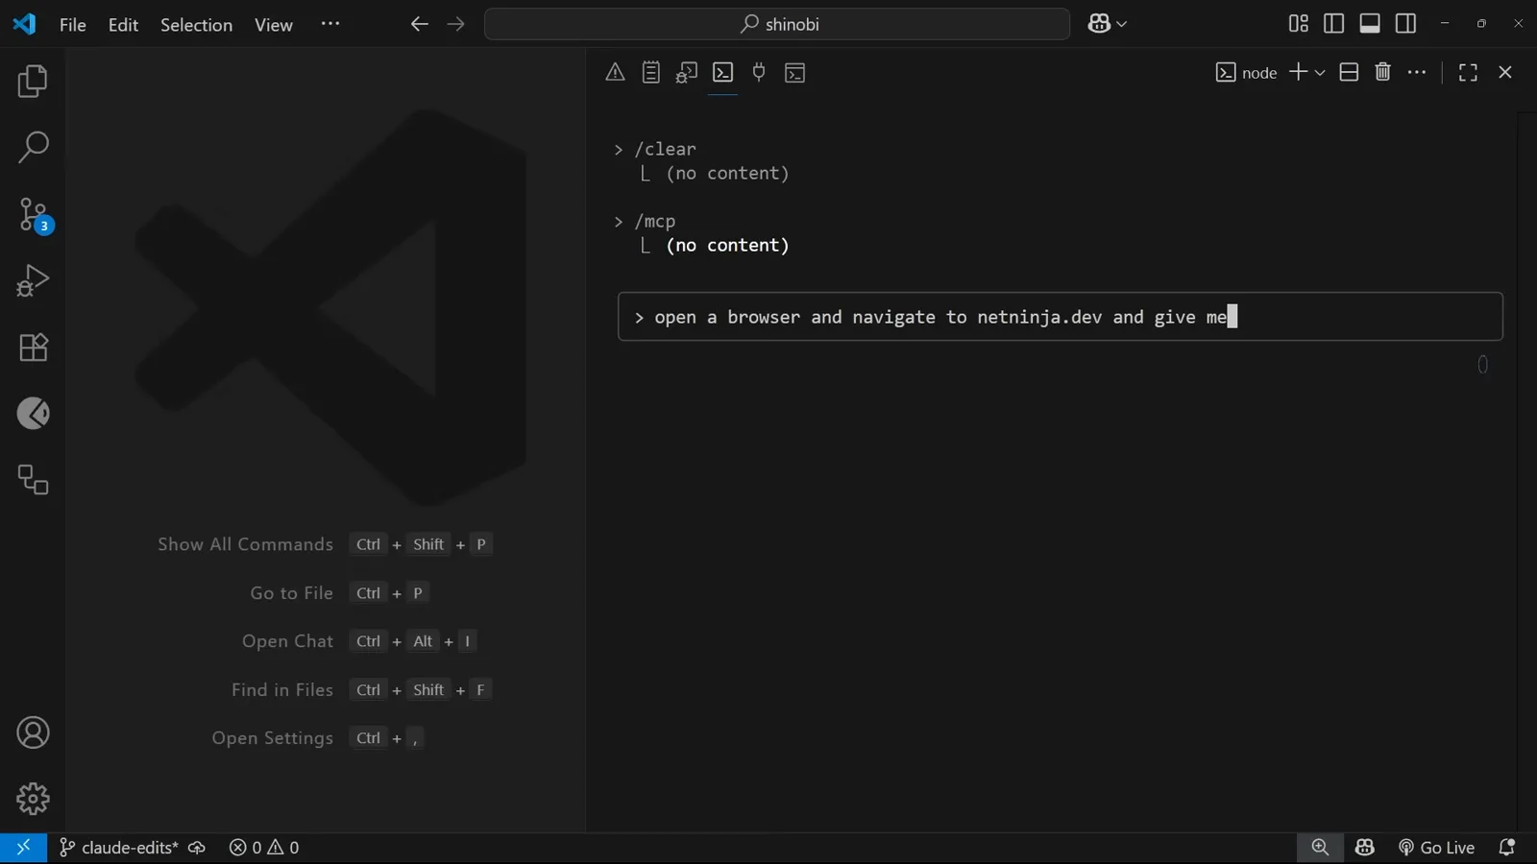The width and height of the screenshot is (1537, 864).
Task: Click the claude-edits branch in status bar
Action: pyautogui.click(x=119, y=848)
